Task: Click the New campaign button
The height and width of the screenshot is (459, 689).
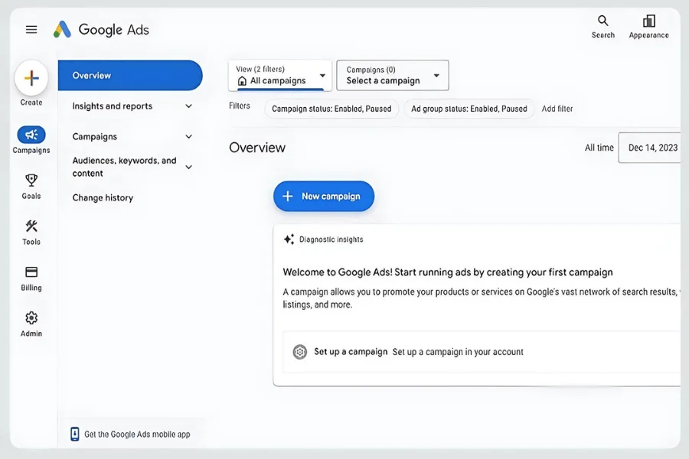Action: click(x=324, y=197)
